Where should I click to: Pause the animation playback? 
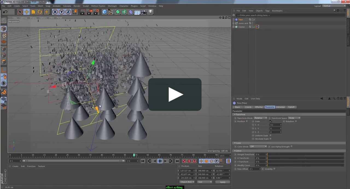[160, 161]
